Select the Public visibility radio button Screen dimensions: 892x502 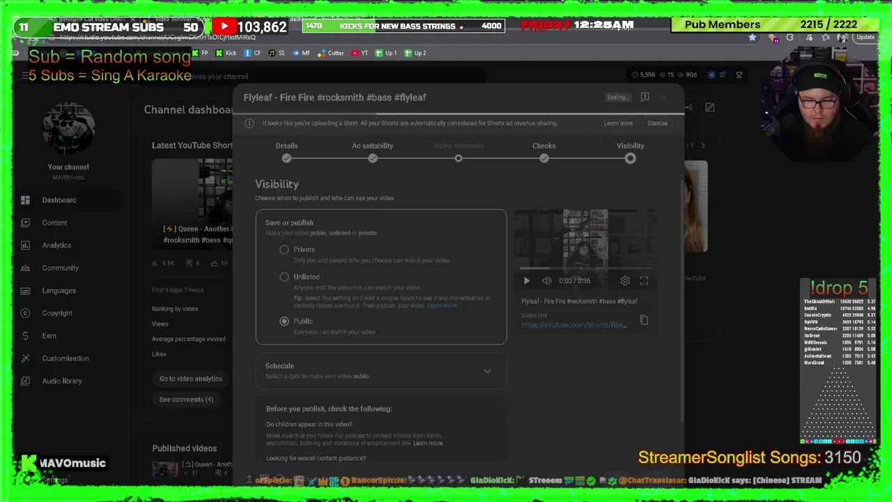(x=284, y=321)
